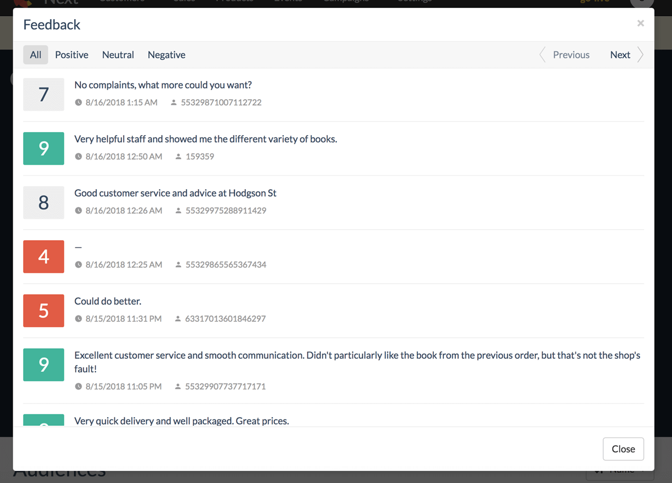Click timestamp 8/16/2018 12:25 AM
Viewport: 672px width, 483px height.
(124, 265)
